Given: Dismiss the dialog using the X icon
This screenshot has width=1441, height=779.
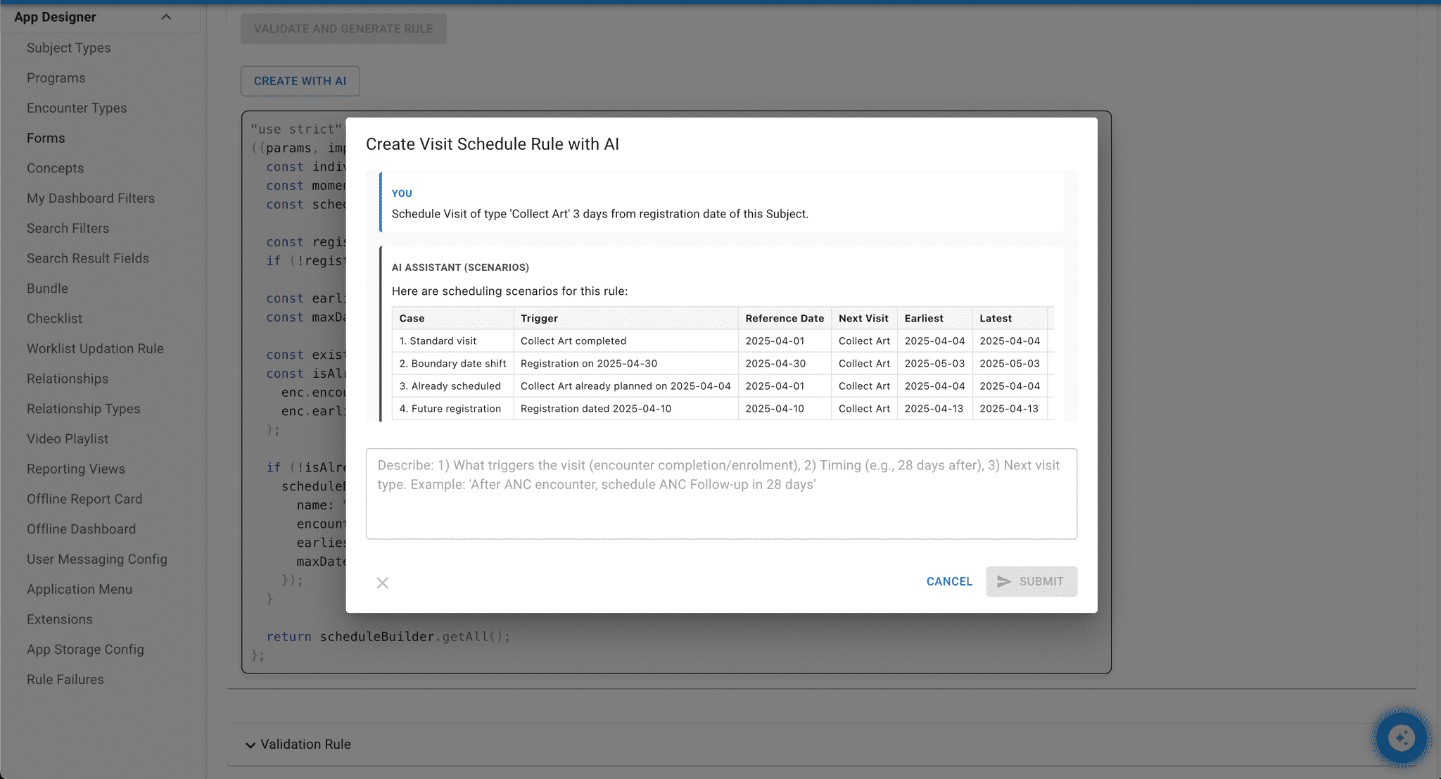Looking at the screenshot, I should (382, 583).
